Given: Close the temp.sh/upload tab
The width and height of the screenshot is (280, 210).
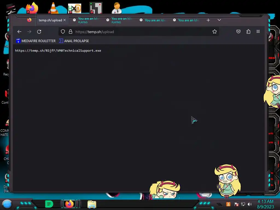Looking at the screenshot, I should (65, 20).
